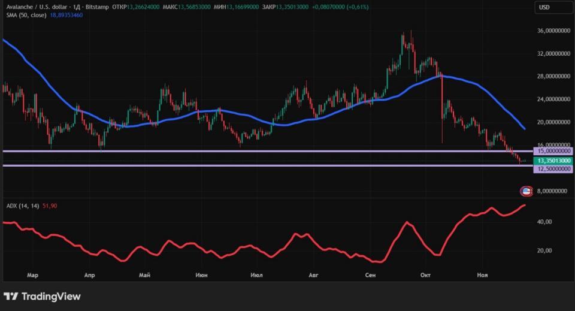Click the green current price label 13,35013000
The height and width of the screenshot is (311, 575).
[551, 161]
